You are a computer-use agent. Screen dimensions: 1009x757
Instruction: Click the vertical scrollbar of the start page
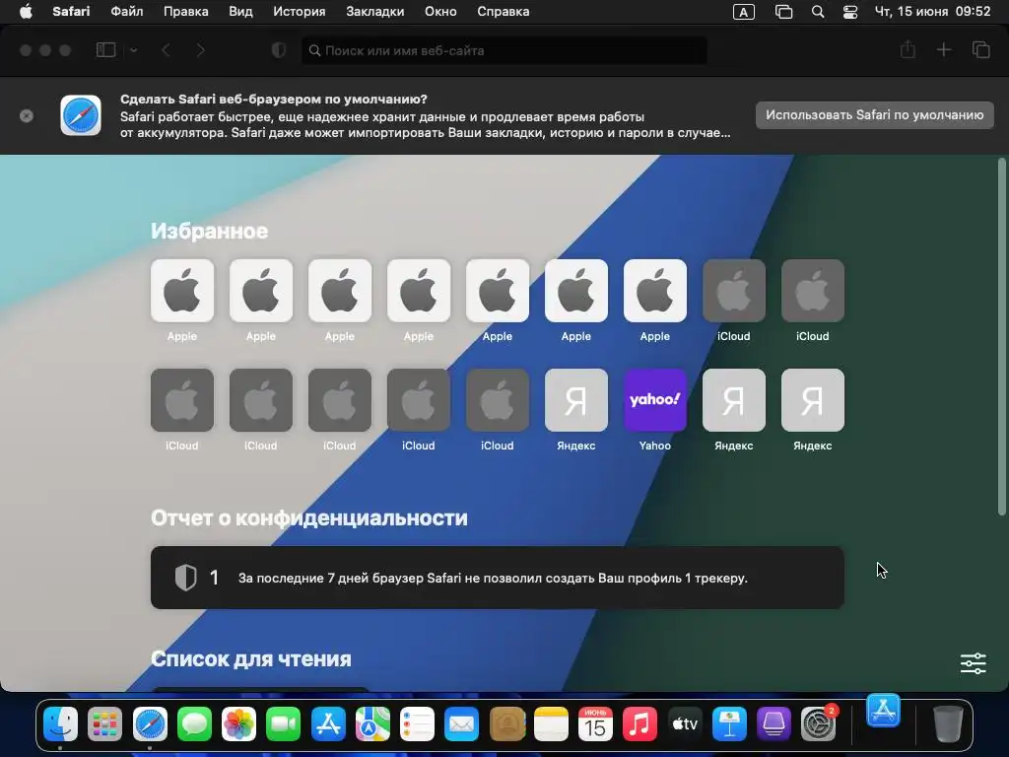click(1001, 336)
